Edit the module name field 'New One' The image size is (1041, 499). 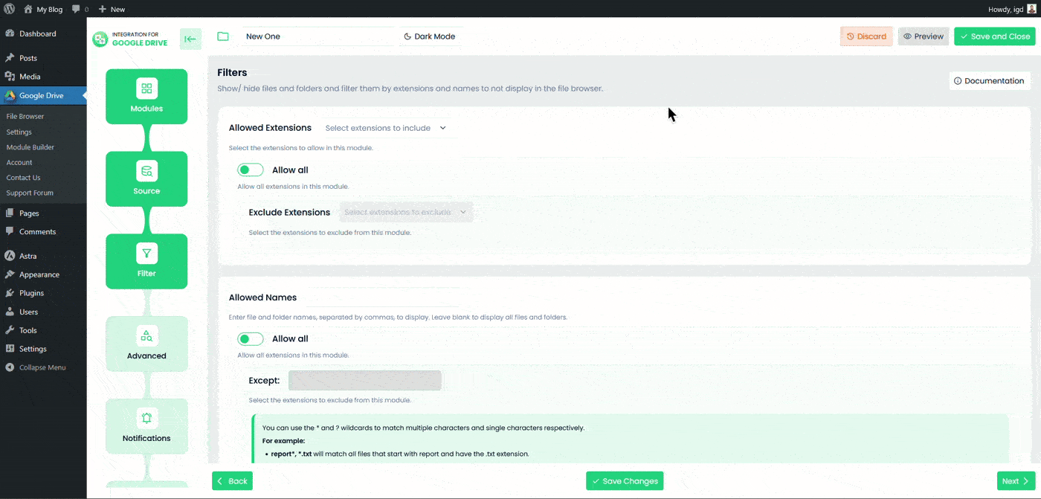(x=318, y=36)
